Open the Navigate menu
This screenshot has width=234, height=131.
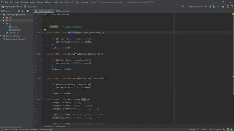click(x=24, y=2)
